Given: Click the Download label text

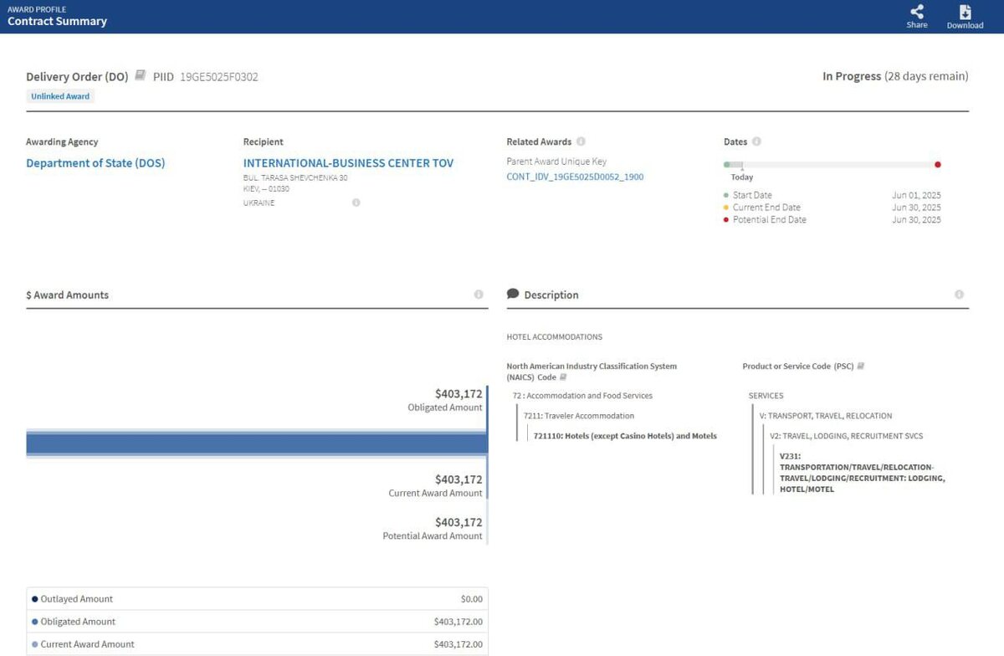Looking at the screenshot, I should click(x=965, y=25).
